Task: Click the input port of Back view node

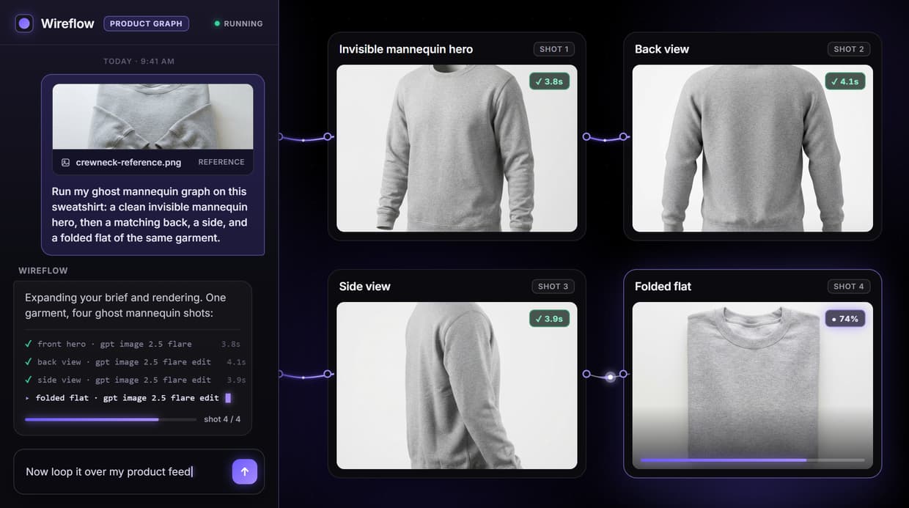Action: coord(623,136)
